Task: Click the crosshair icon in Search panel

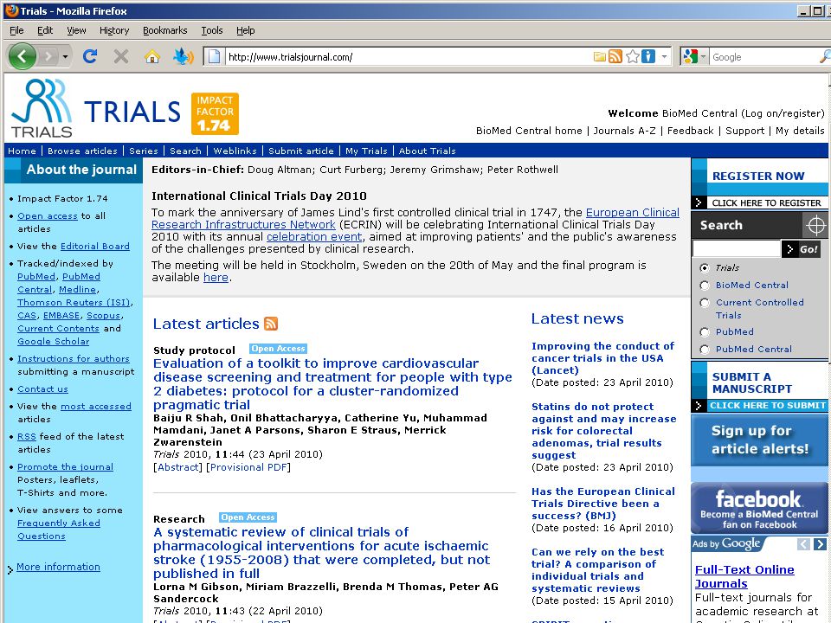Action: click(x=815, y=225)
